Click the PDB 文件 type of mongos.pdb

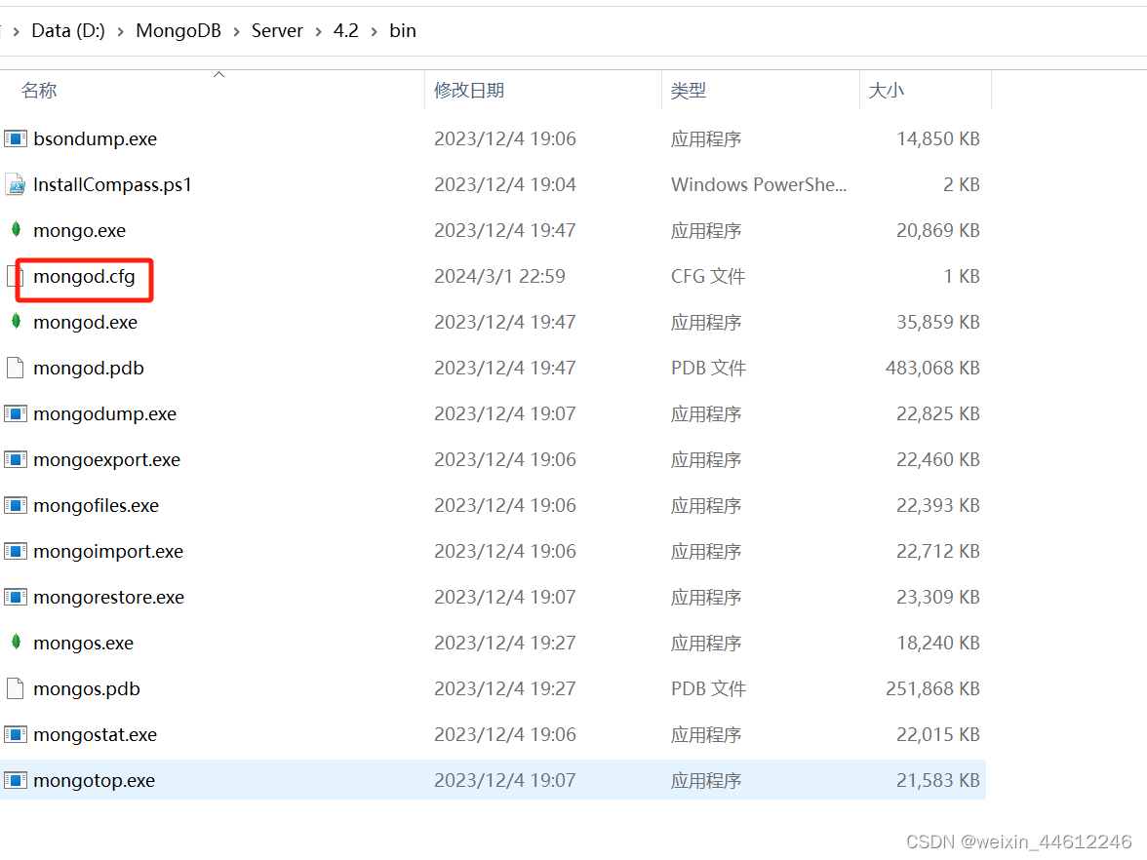(709, 688)
